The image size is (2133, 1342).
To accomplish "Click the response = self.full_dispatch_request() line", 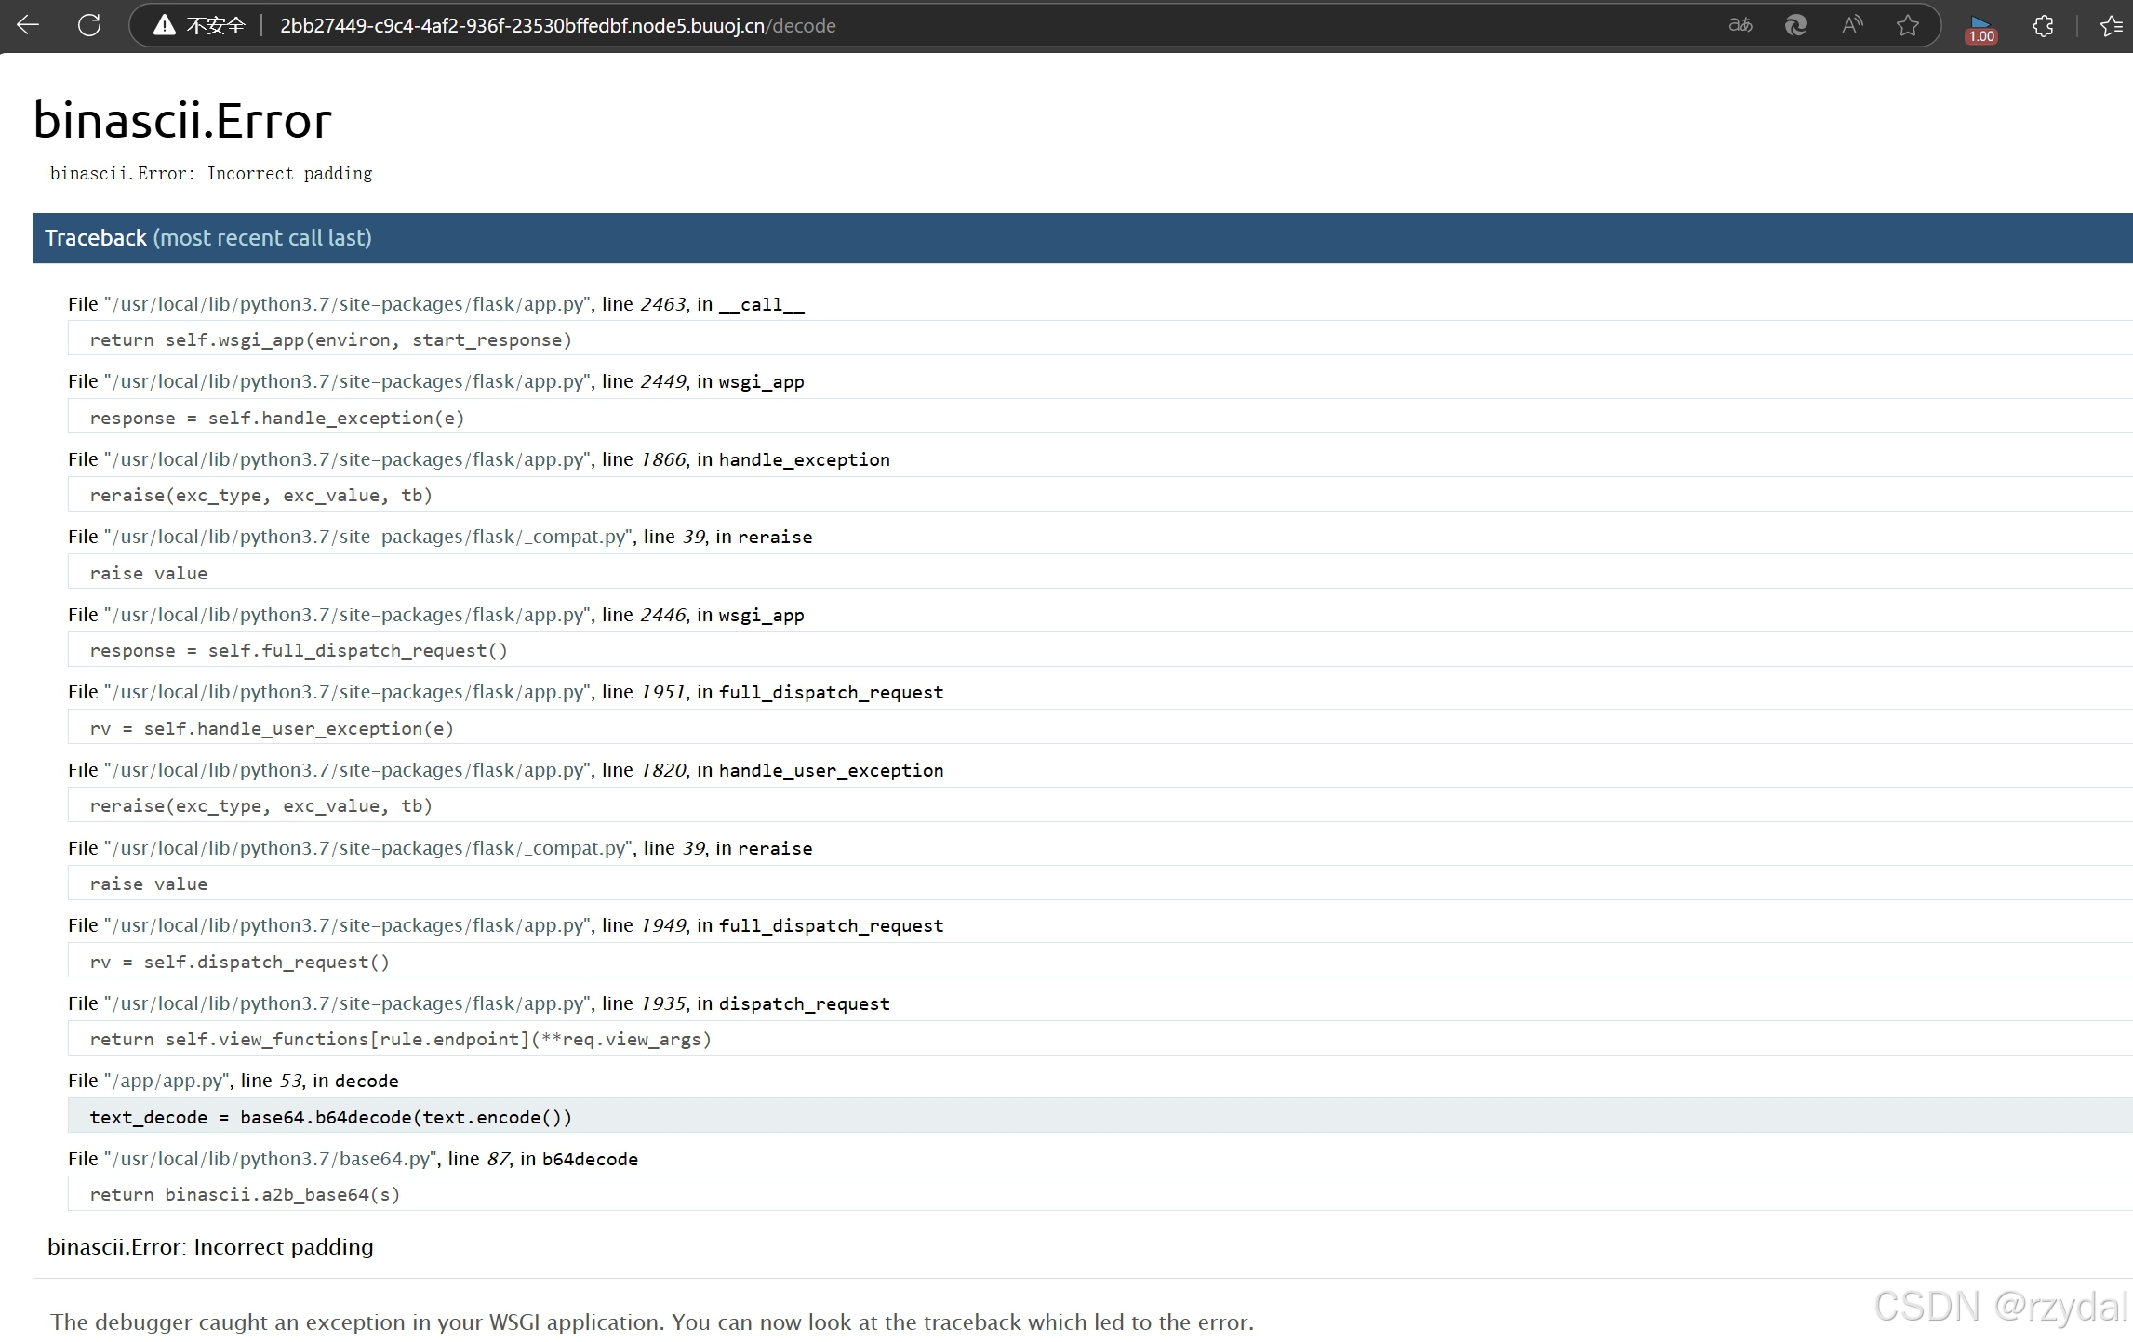I will coord(298,651).
